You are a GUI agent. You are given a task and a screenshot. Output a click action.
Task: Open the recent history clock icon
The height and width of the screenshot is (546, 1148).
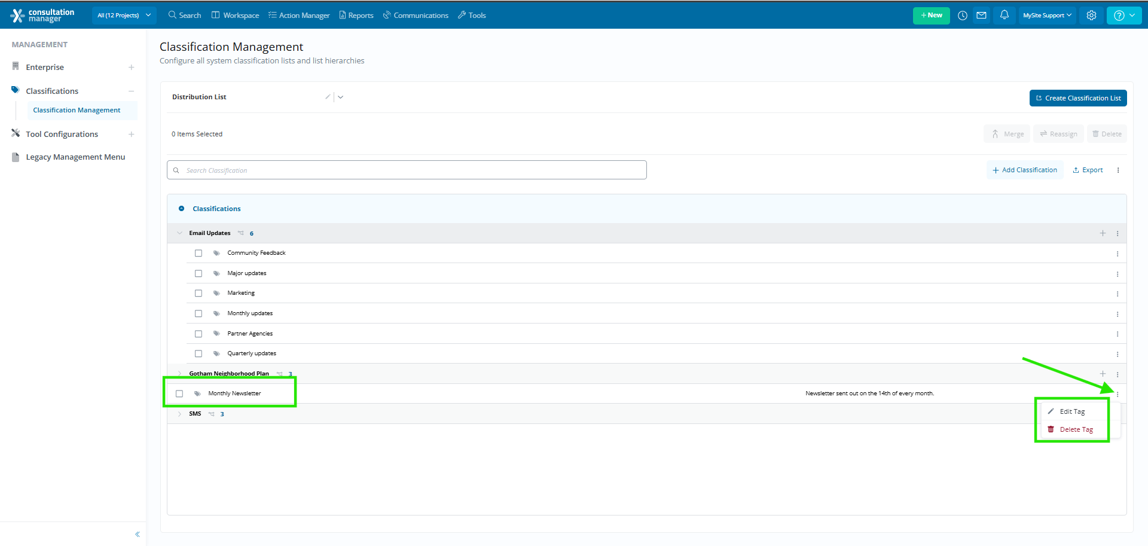pyautogui.click(x=963, y=16)
